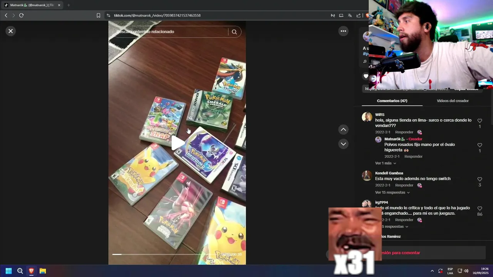This screenshot has height=277, width=493.
Task: Open Will15's profile avatar
Action: click(x=367, y=117)
